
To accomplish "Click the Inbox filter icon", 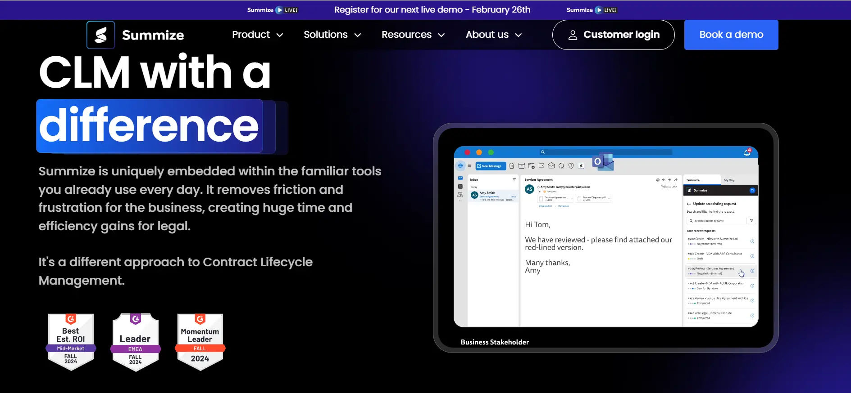I will (514, 179).
